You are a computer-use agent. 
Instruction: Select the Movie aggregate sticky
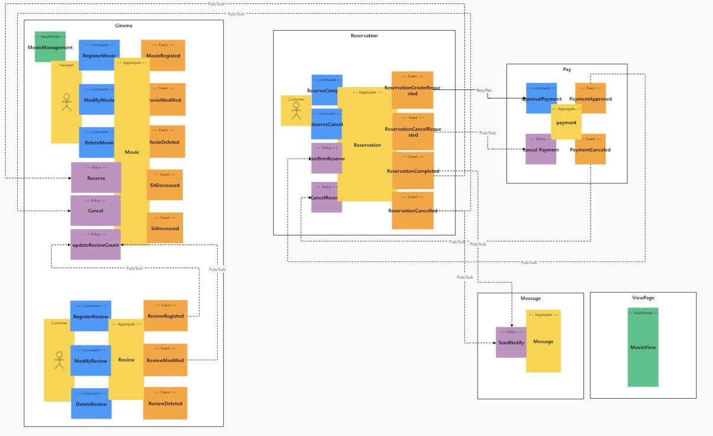point(132,151)
